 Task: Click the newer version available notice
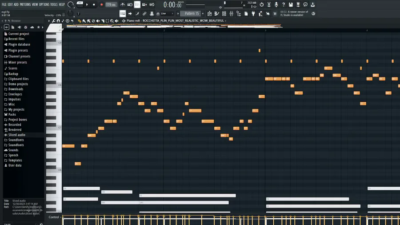click(294, 13)
